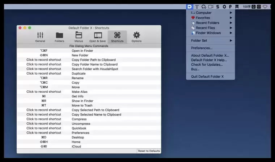Record shortcut for Compress command
Image resolution: width=275 pixels, height=162 pixels.
coord(44,119)
